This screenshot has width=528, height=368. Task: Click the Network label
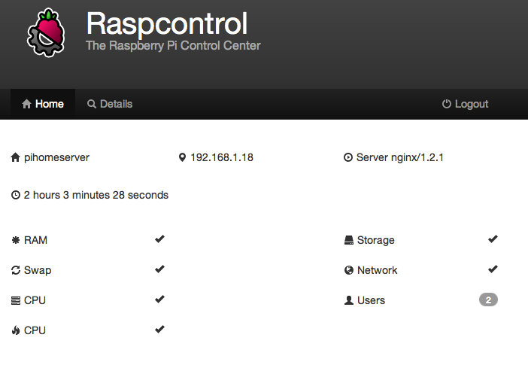[x=377, y=270]
